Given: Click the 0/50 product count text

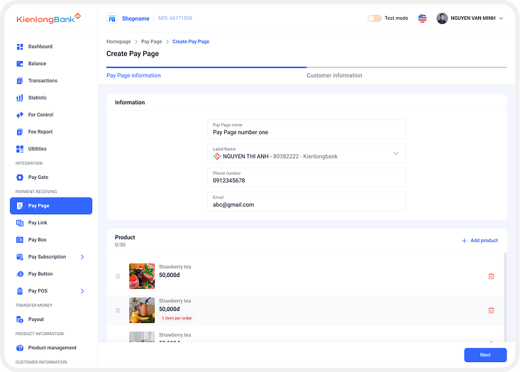Looking at the screenshot, I should click(120, 245).
